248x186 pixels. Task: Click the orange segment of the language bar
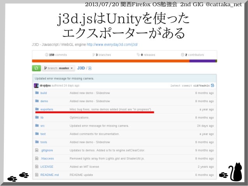click(x=111, y=61)
